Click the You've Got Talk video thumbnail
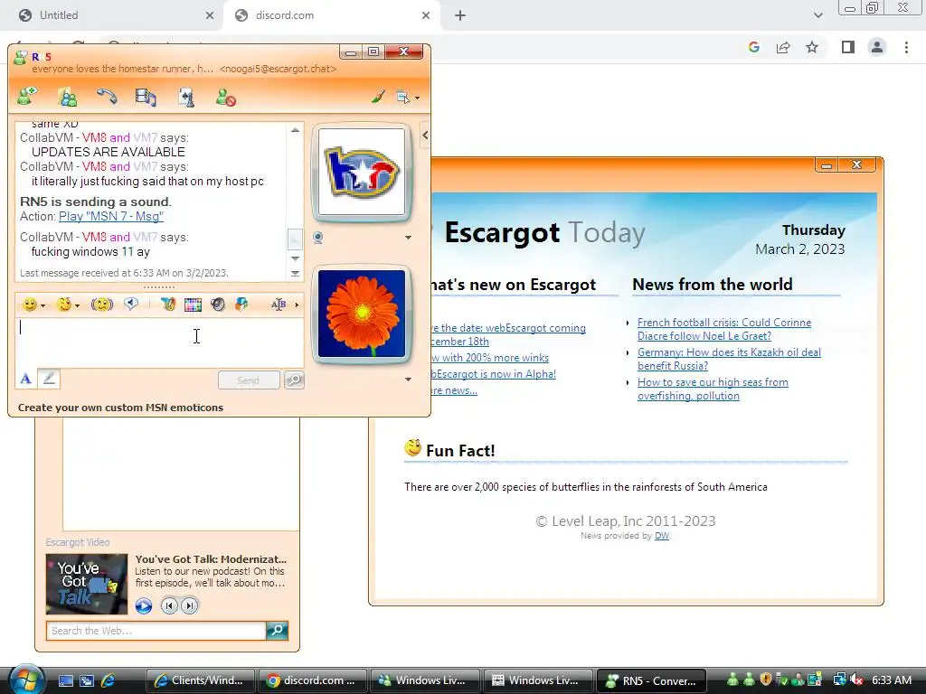926x694 pixels. click(x=87, y=584)
